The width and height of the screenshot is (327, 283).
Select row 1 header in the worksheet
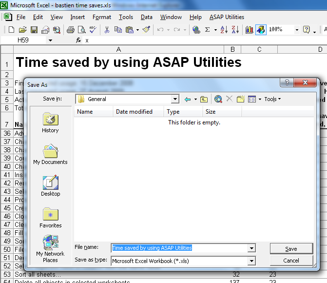(x=7, y=62)
